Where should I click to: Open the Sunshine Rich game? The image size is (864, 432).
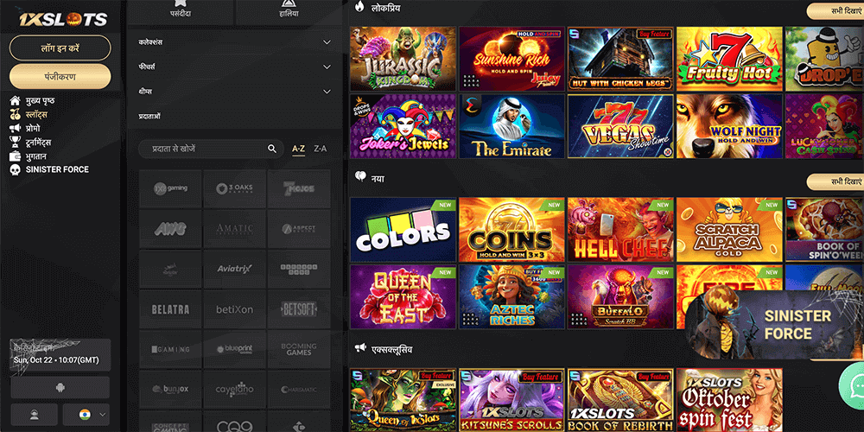point(511,59)
